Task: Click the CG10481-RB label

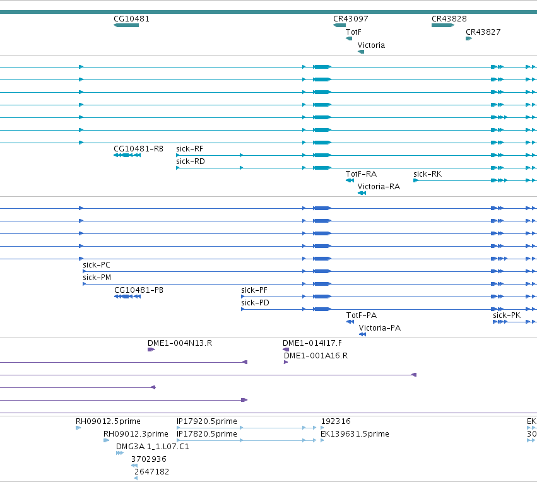Action: 138,148
